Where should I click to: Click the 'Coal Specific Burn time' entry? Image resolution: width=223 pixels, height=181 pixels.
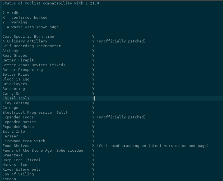[28, 37]
